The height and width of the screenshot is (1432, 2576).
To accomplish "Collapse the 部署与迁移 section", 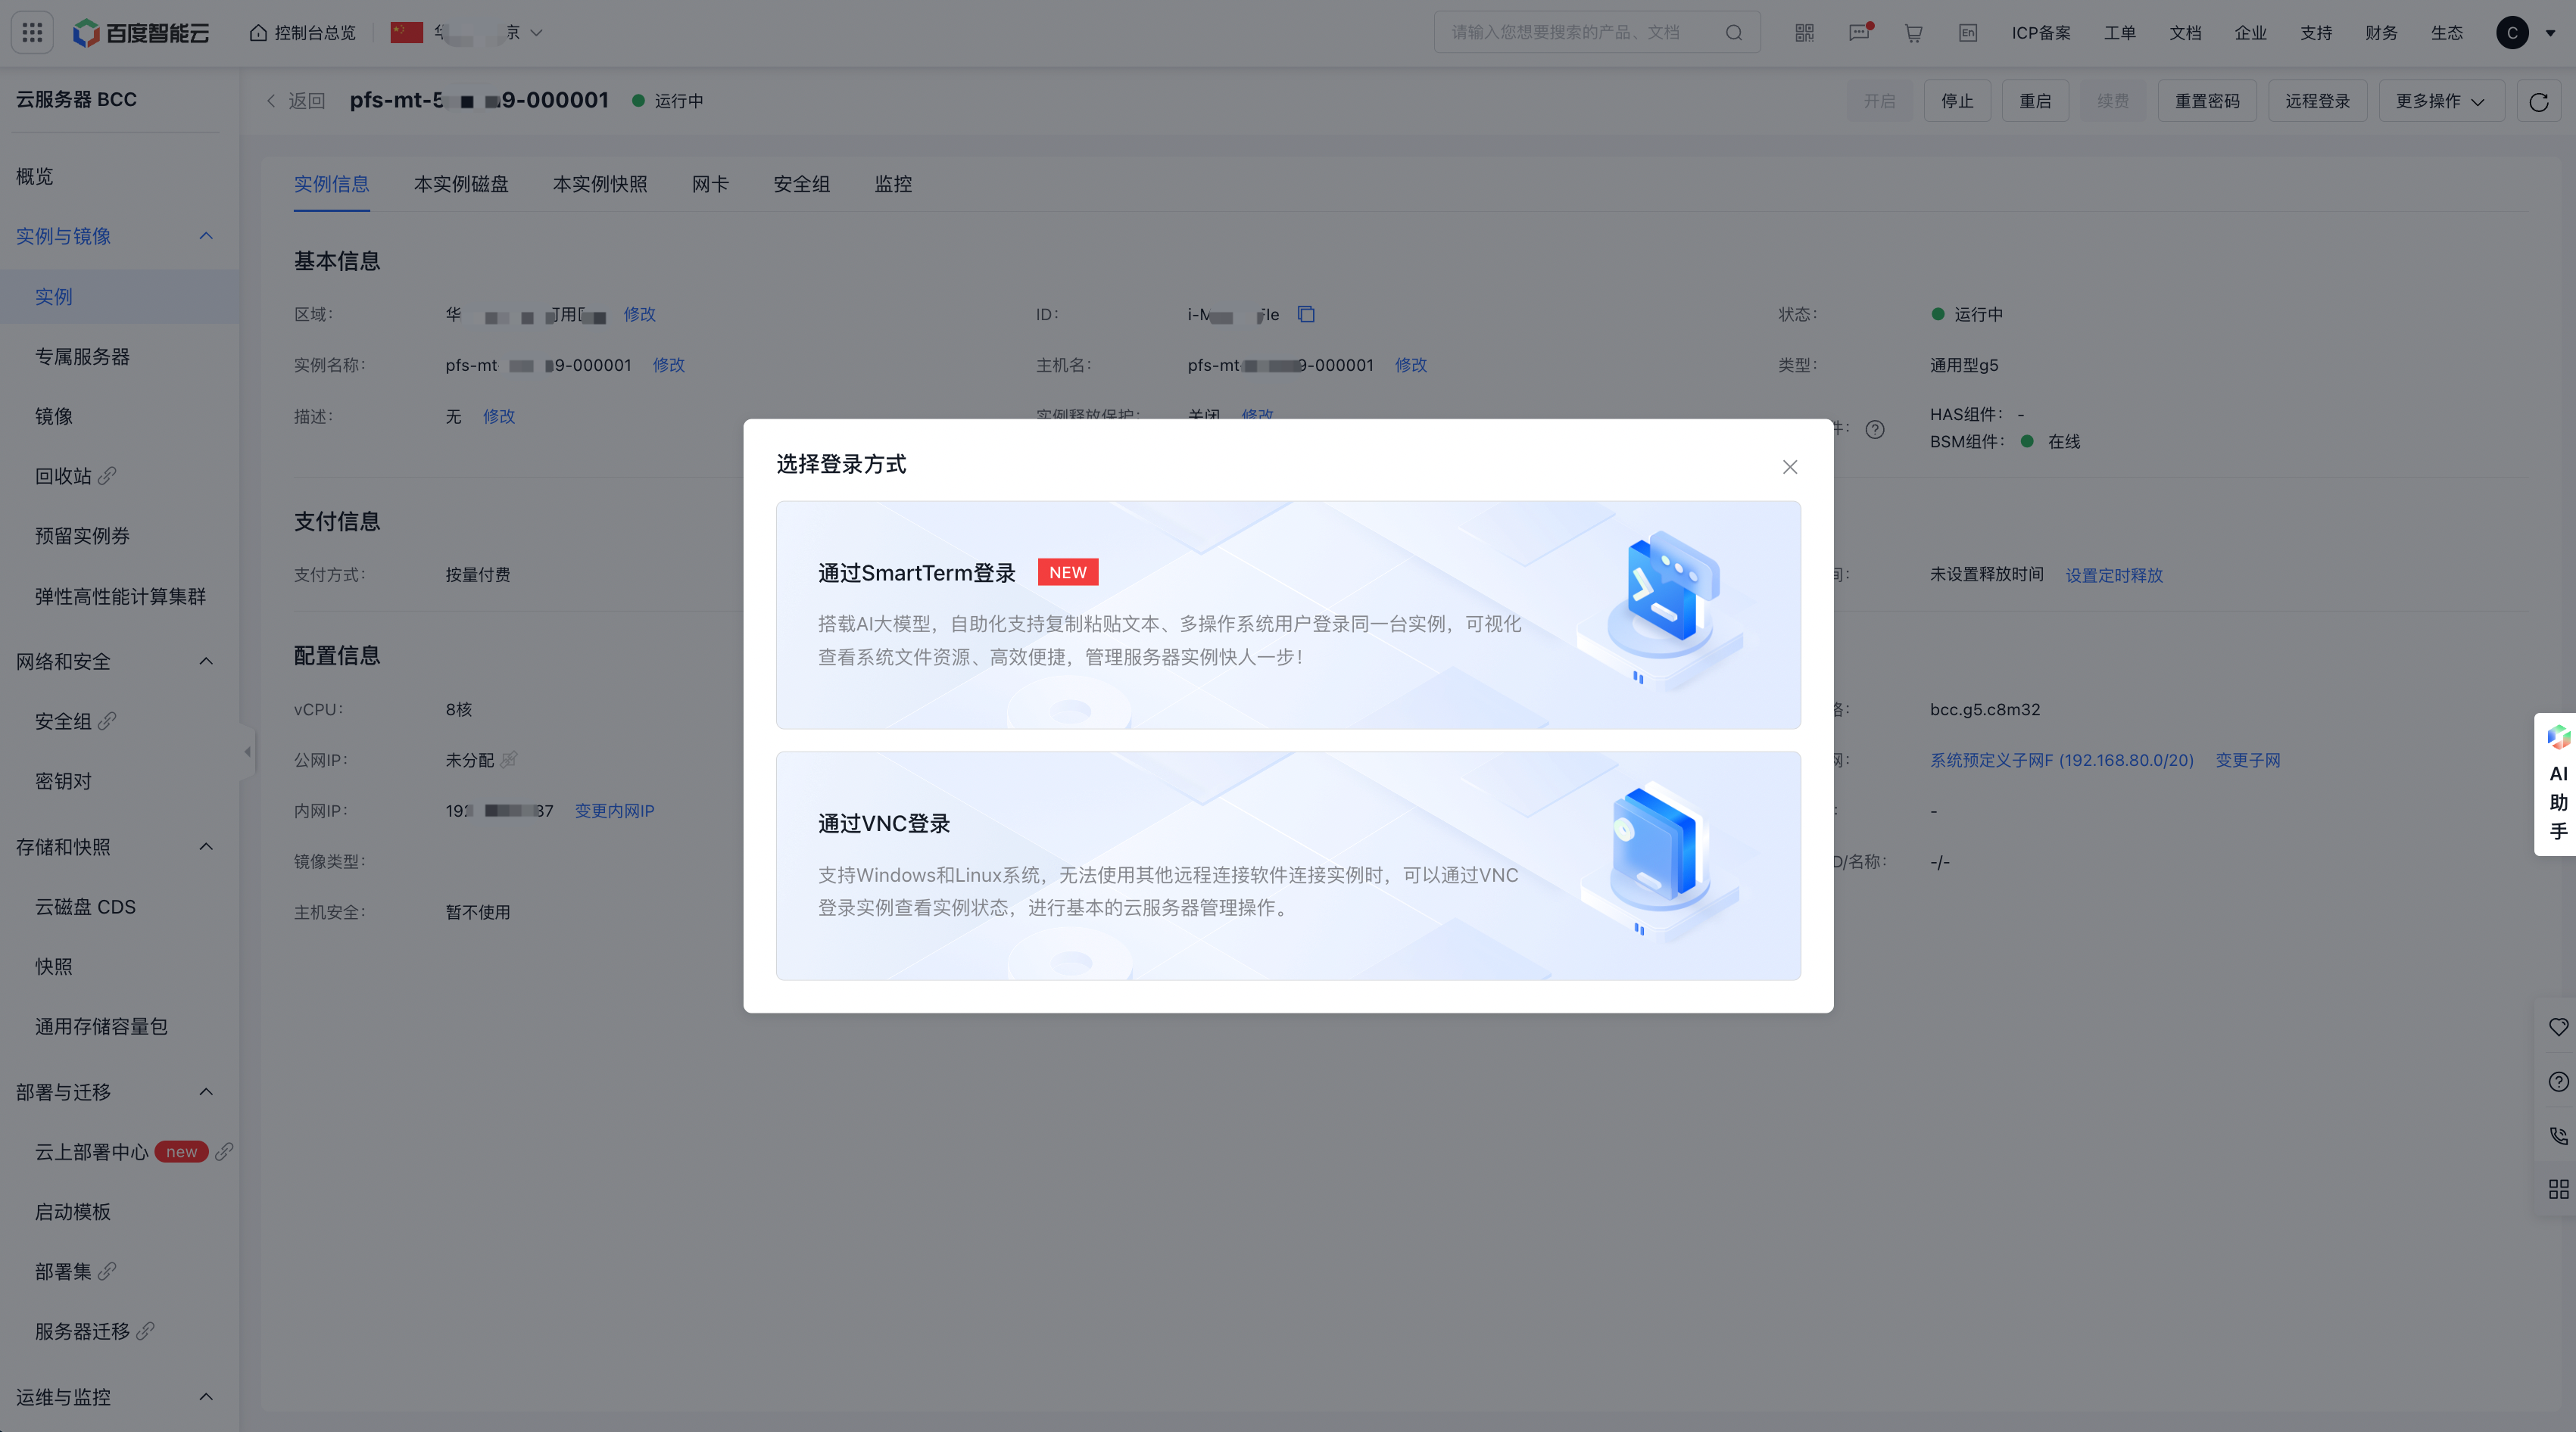I will tap(206, 1091).
